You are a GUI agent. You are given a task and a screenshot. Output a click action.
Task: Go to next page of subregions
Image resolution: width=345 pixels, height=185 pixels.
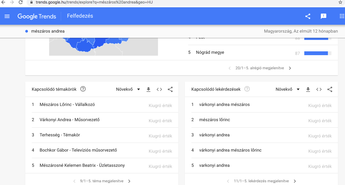click(x=290, y=68)
